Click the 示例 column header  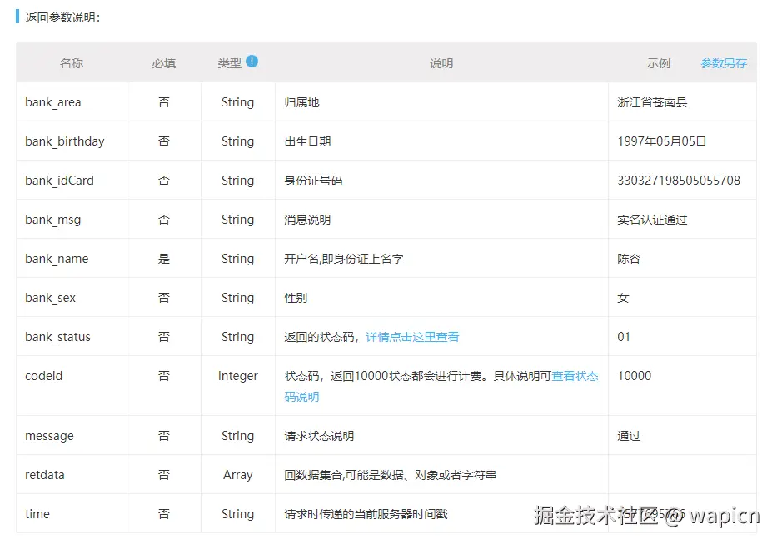click(658, 62)
